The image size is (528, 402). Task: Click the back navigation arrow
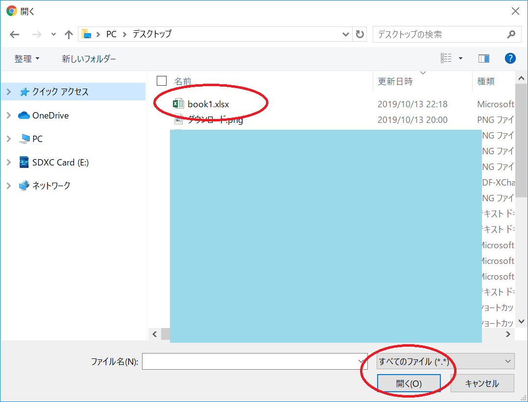pyautogui.click(x=15, y=34)
